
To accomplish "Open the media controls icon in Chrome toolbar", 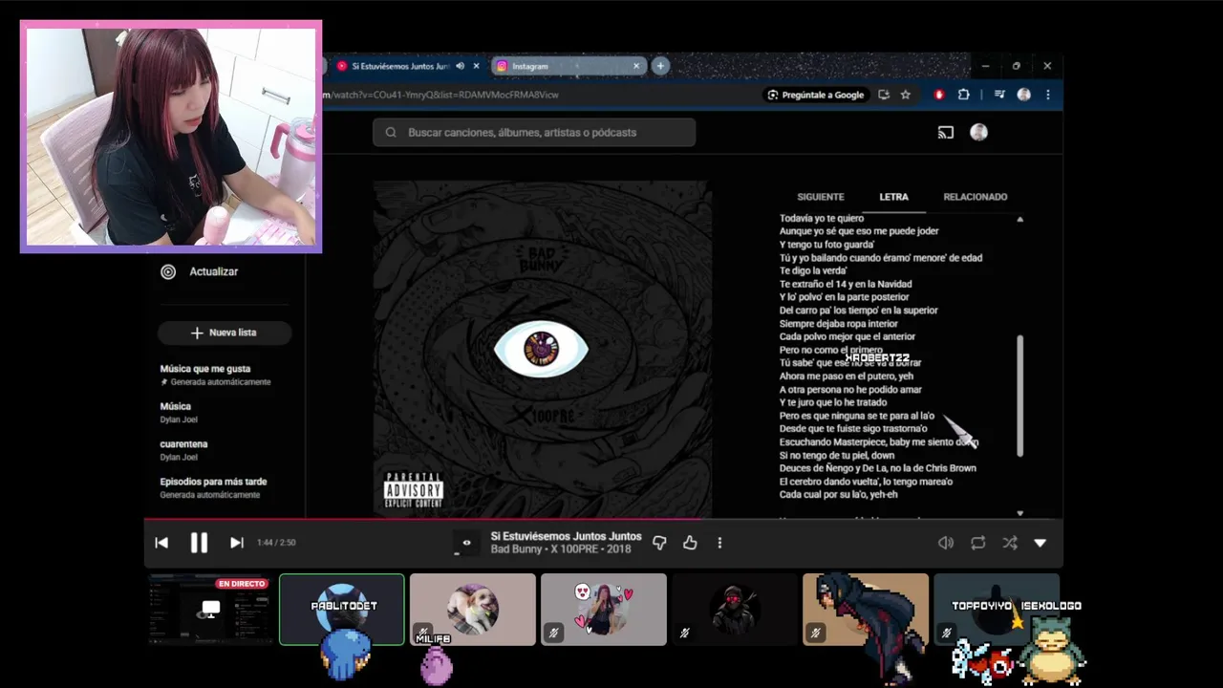I will (x=999, y=95).
